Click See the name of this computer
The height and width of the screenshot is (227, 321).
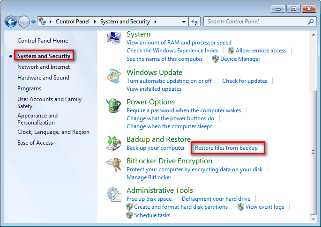point(164,59)
